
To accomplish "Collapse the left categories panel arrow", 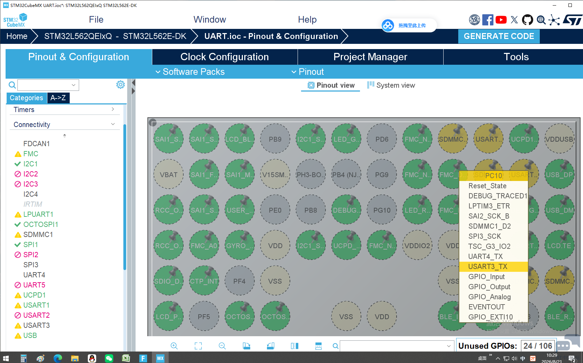I will 133,83.
